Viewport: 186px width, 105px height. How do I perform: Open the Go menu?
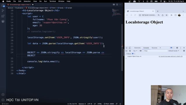pyautogui.click(x=40, y=1)
